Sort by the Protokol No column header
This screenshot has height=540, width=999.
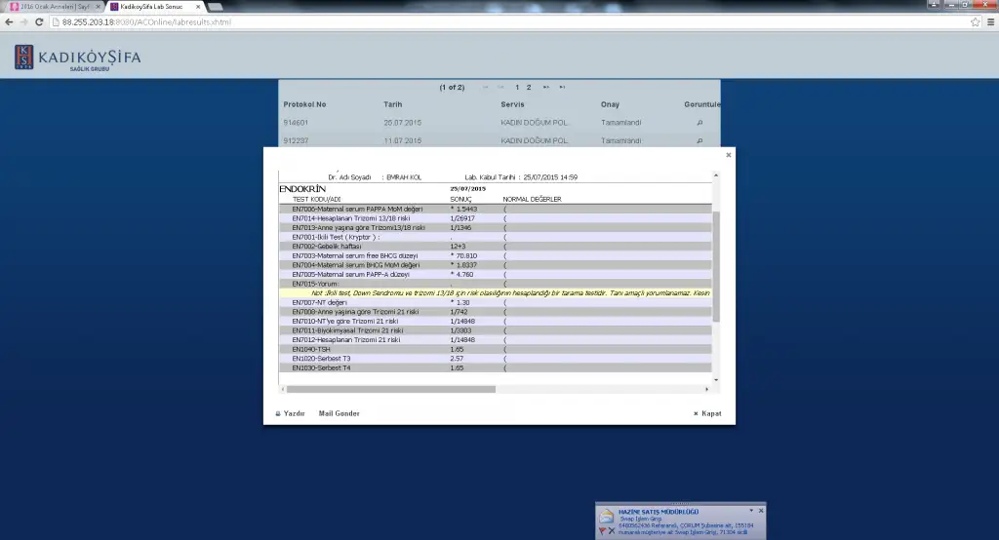coord(304,104)
